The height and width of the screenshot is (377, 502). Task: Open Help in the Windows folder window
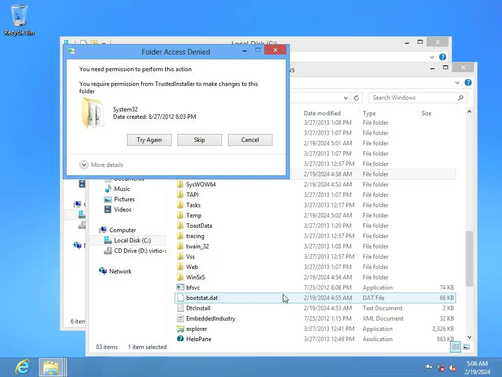click(468, 82)
